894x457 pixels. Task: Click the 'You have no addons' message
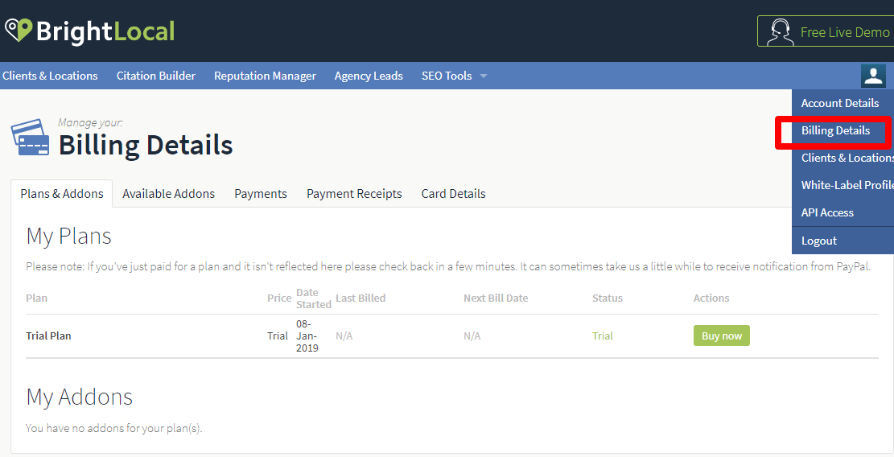(114, 428)
